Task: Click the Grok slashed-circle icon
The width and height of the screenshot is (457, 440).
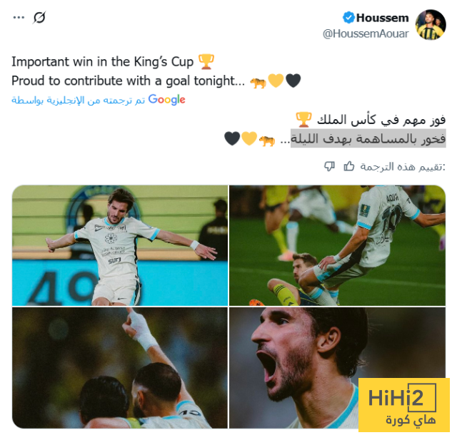Action: [x=39, y=17]
